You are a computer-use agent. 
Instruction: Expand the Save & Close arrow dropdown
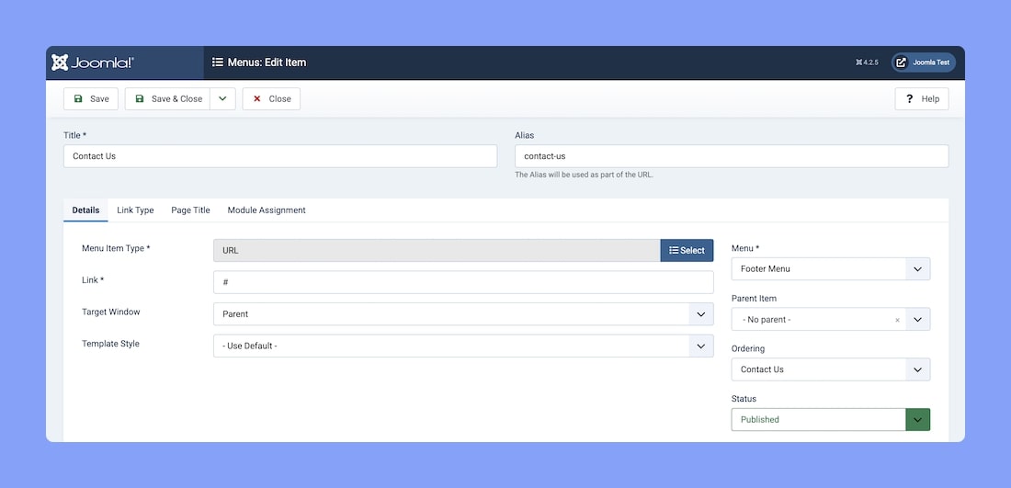pos(222,99)
